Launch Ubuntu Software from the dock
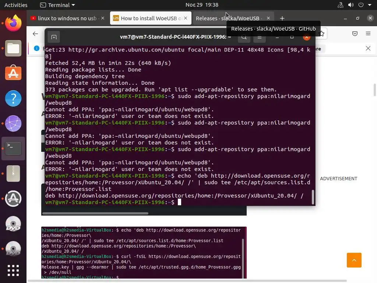 click(x=13, y=73)
